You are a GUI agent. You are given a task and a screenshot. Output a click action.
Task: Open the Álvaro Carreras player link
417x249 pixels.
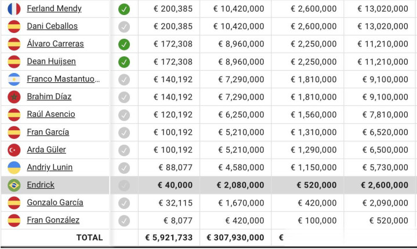point(55,44)
